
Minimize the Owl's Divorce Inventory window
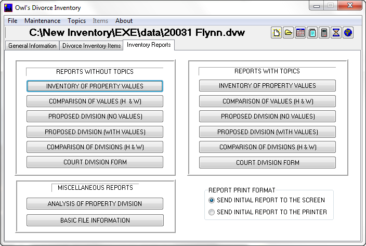pyautogui.click(x=317, y=6)
